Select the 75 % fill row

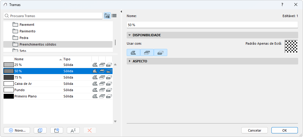pos(58,77)
